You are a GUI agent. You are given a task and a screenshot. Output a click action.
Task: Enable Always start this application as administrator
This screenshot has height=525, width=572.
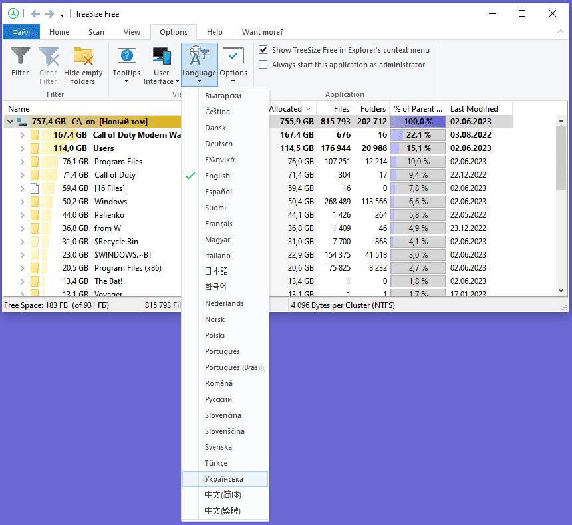263,65
